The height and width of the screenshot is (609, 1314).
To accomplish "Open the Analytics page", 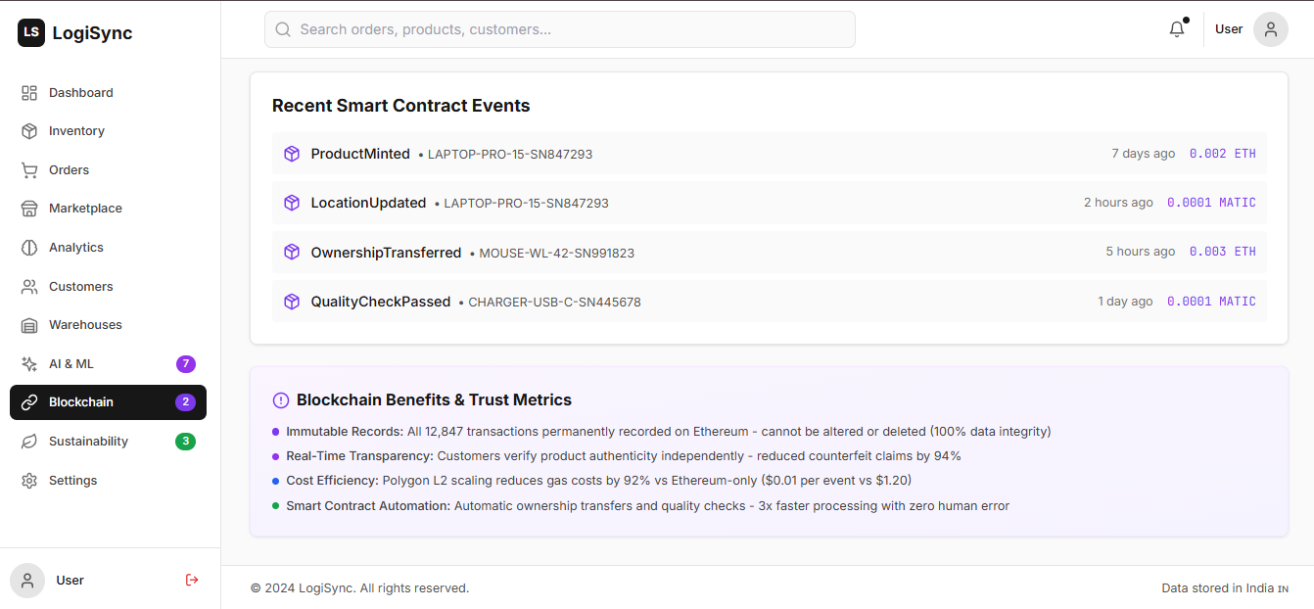I will (x=76, y=248).
